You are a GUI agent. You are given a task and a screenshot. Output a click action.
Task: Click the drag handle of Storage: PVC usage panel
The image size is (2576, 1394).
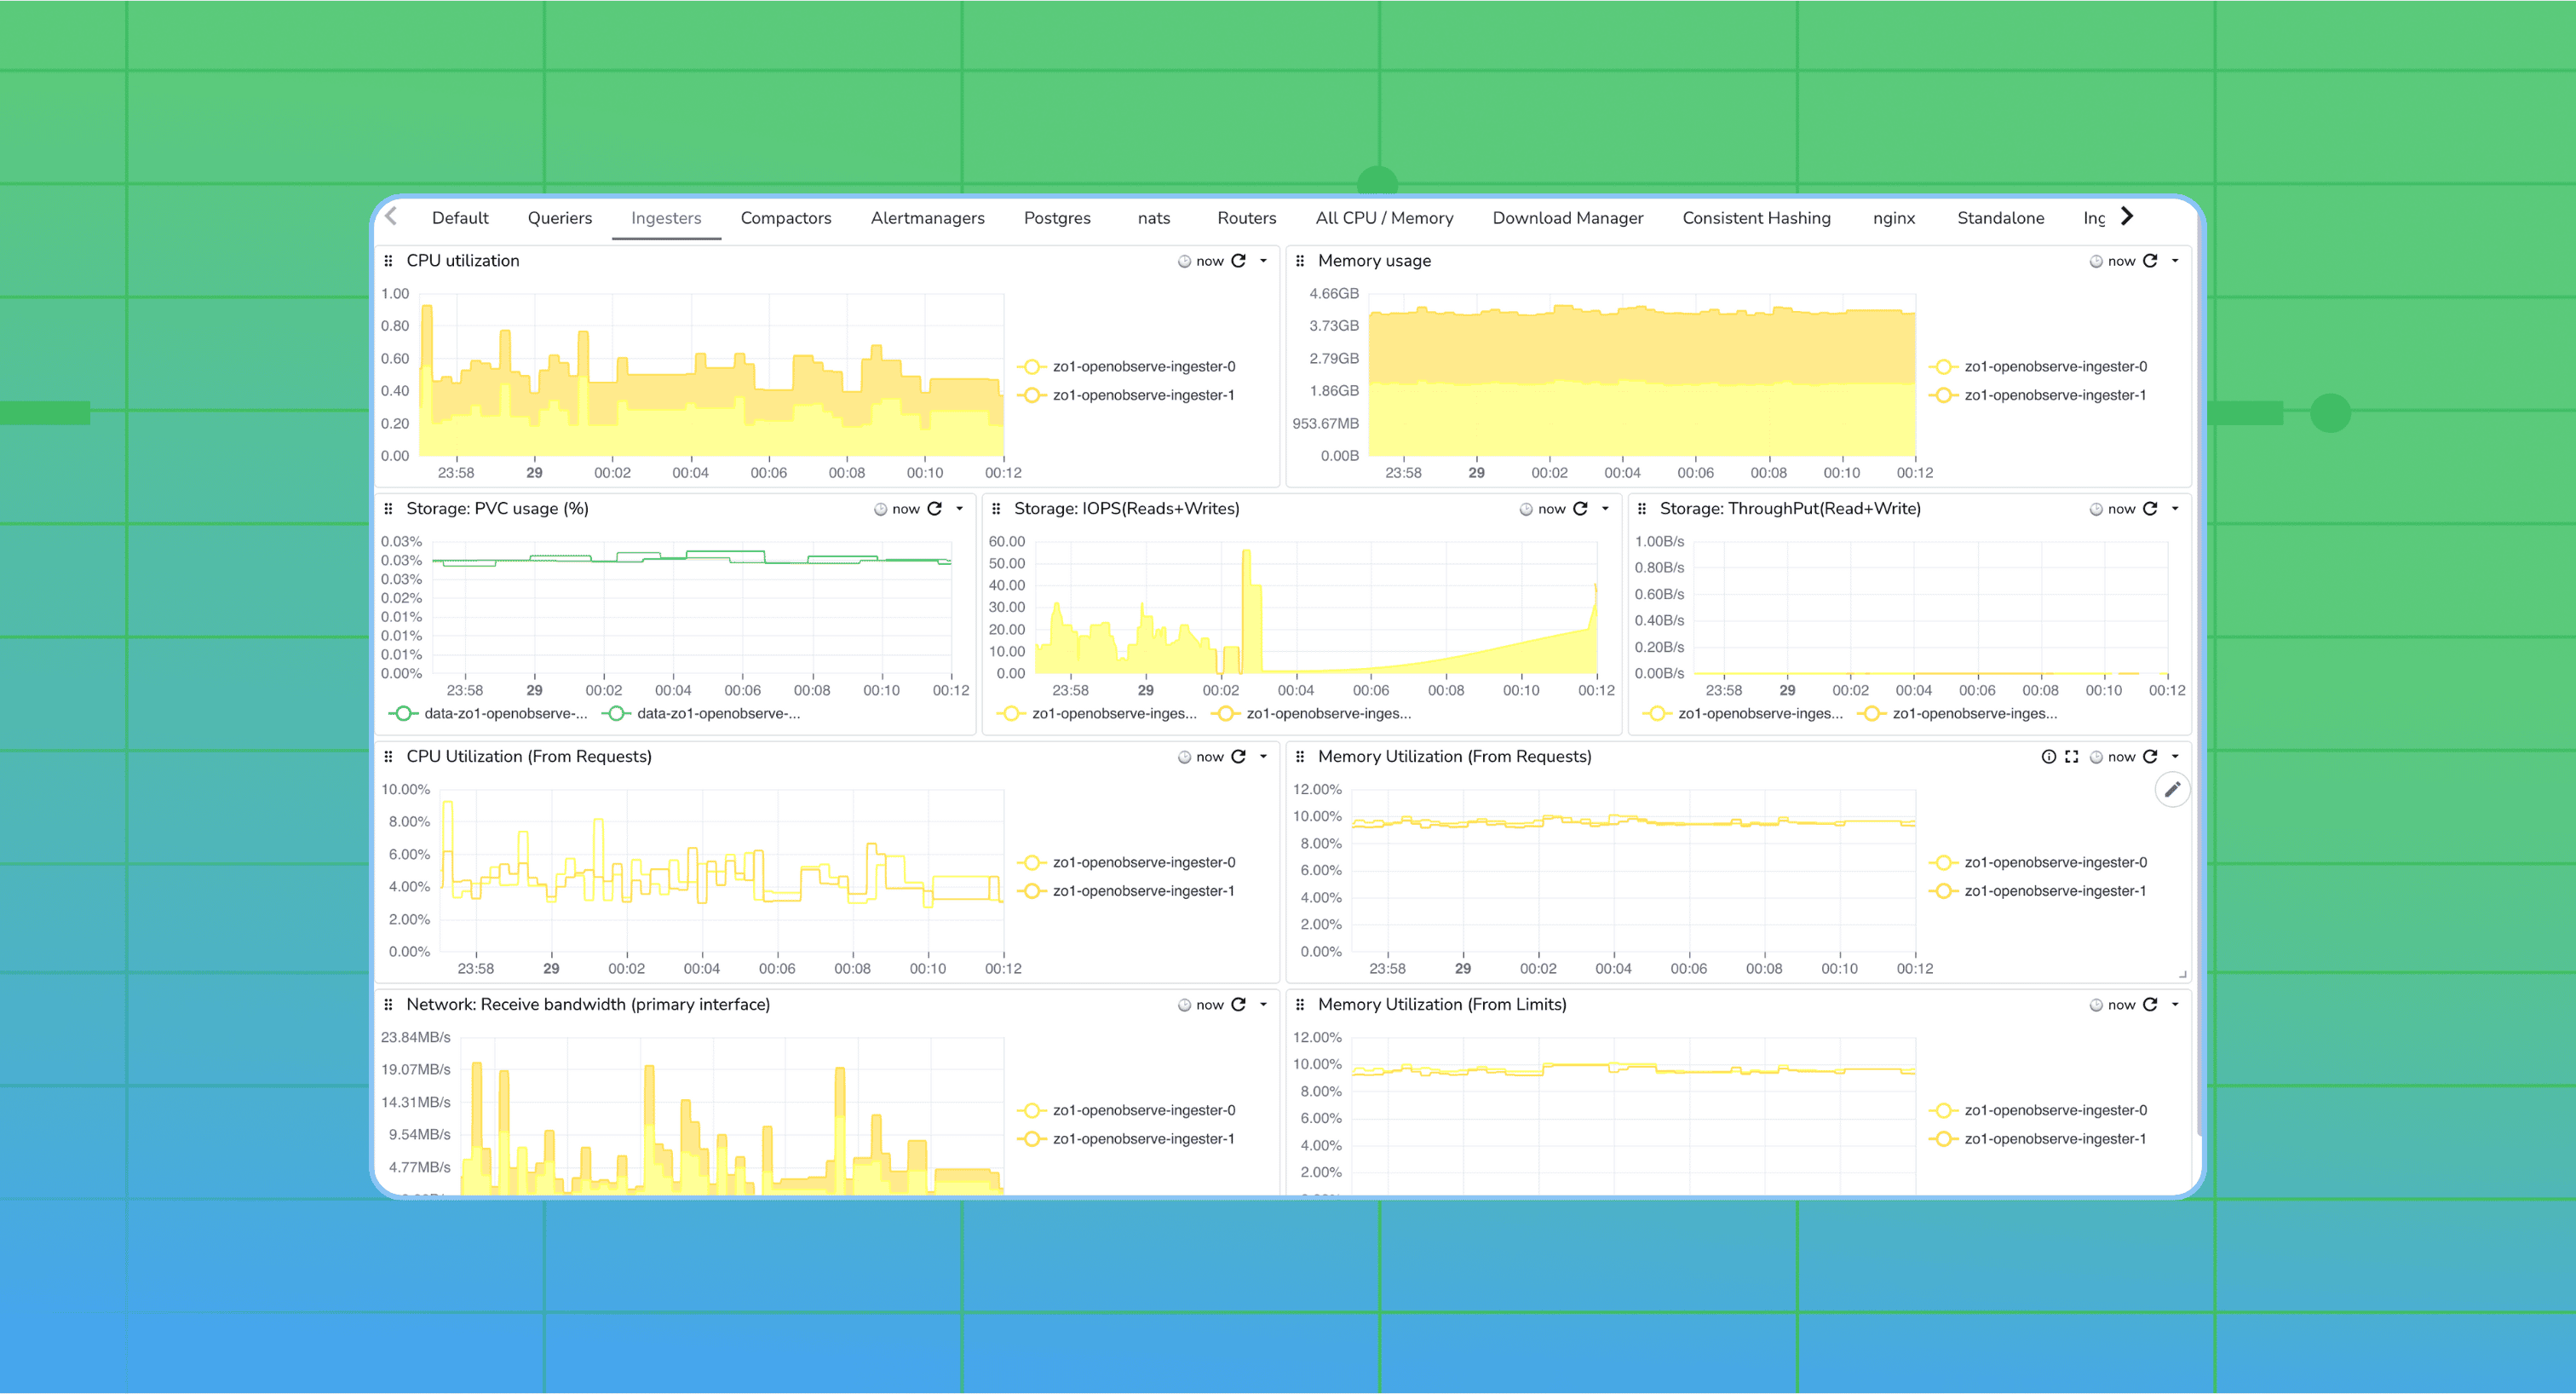(388, 508)
